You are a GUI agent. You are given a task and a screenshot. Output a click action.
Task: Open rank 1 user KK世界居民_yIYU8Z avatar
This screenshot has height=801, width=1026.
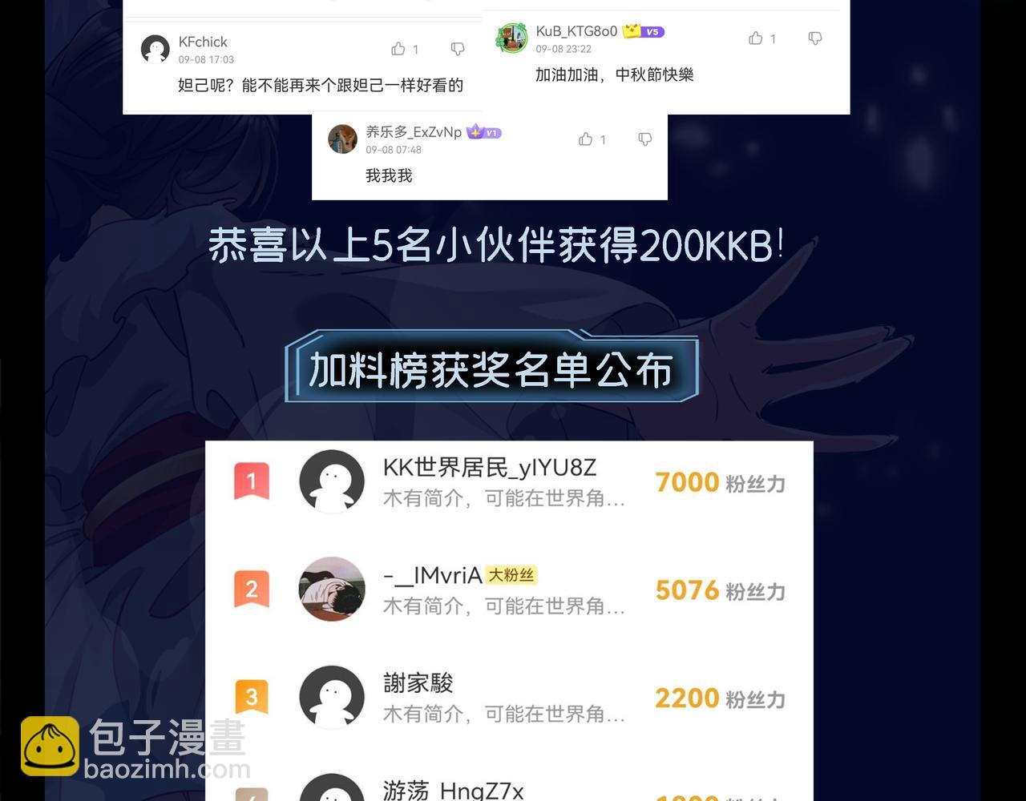pos(332,481)
